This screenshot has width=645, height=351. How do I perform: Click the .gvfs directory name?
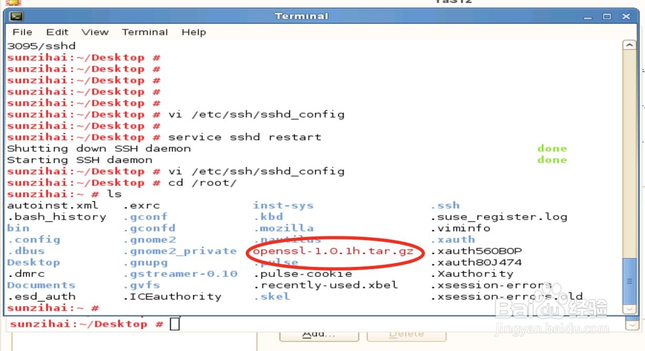point(141,285)
